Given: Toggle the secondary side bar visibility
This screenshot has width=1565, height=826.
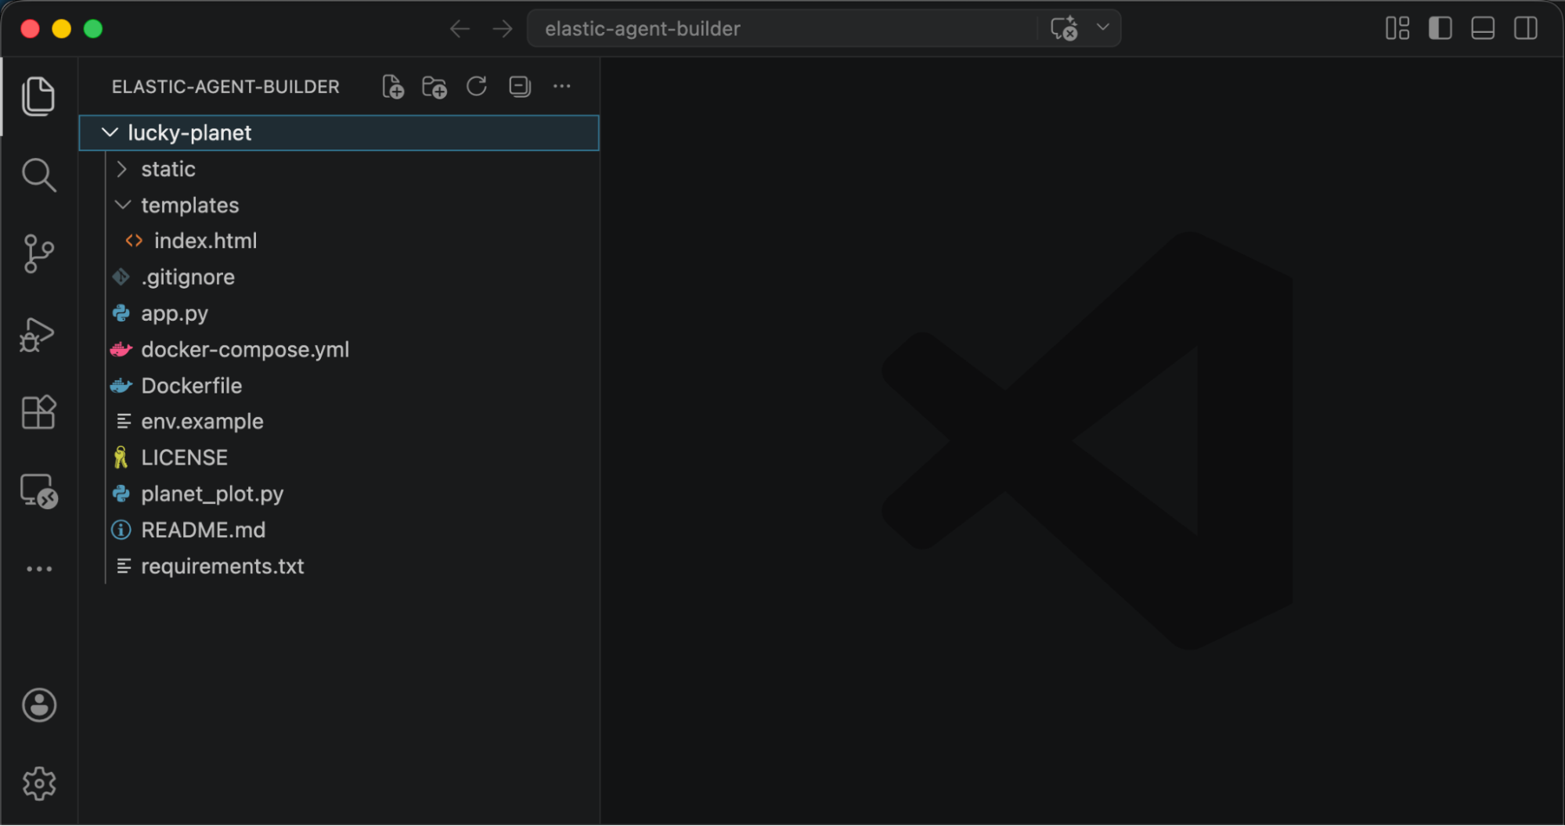Looking at the screenshot, I should coord(1526,28).
